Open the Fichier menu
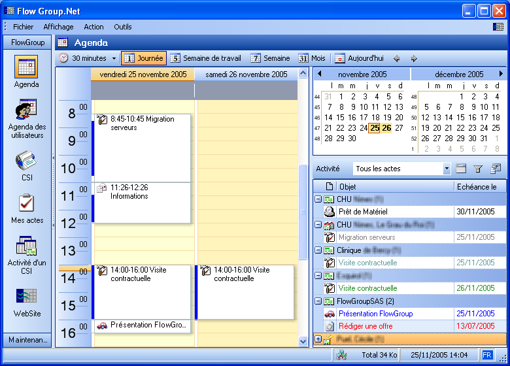 (23, 27)
